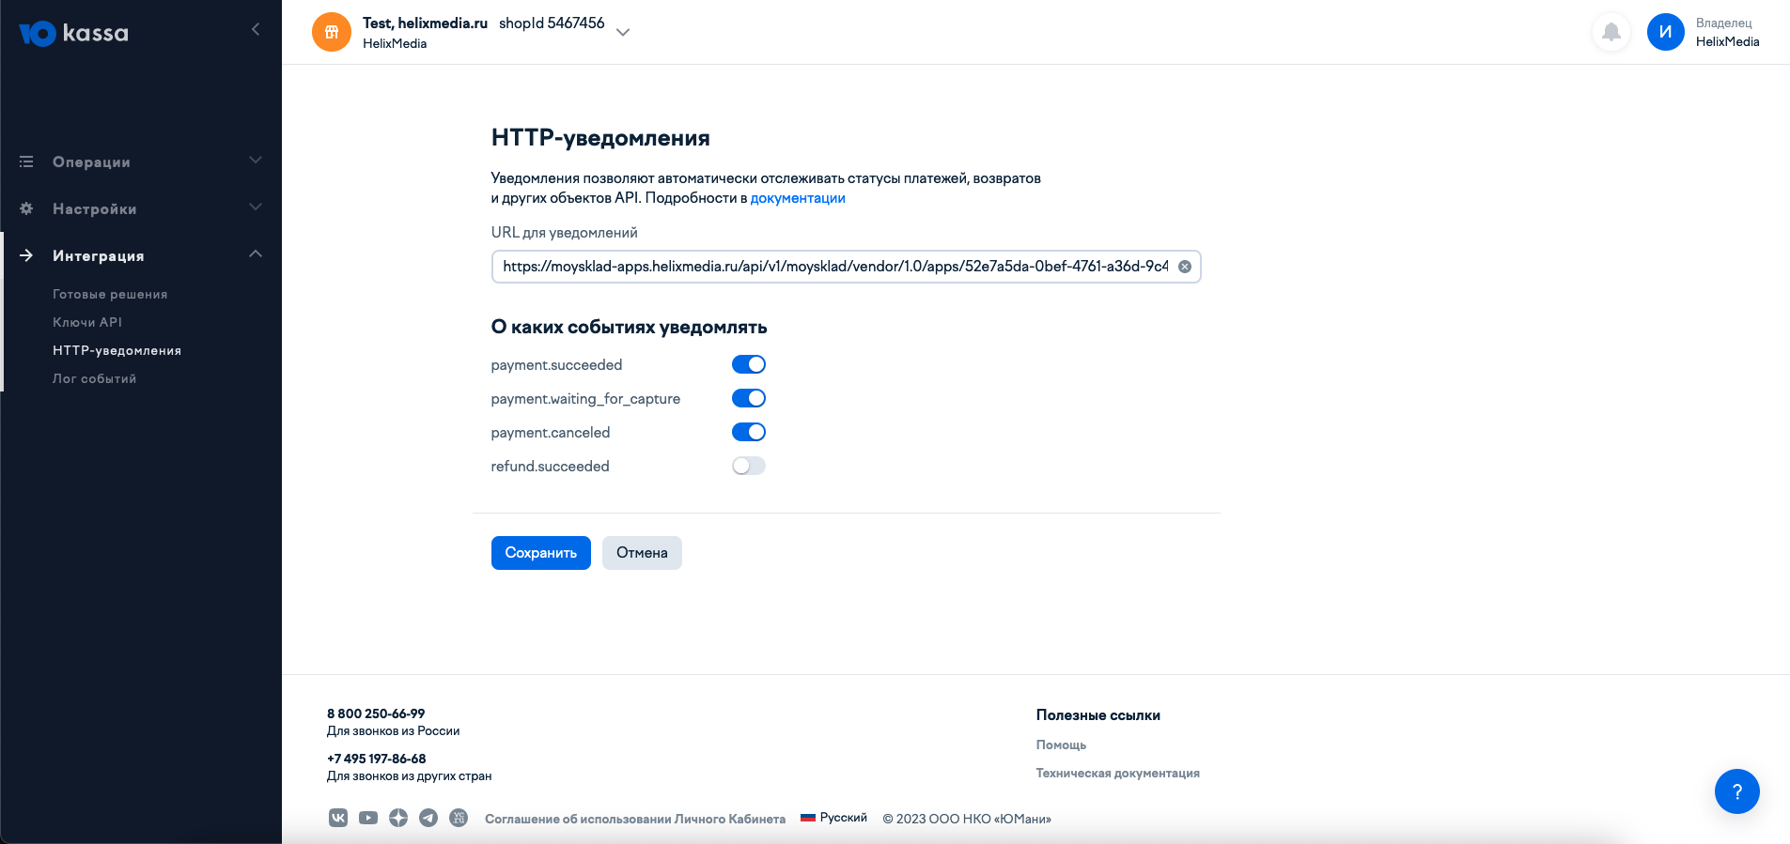Expand the Операции sidebar section
This screenshot has width=1790, height=844.
pyautogui.click(x=141, y=161)
